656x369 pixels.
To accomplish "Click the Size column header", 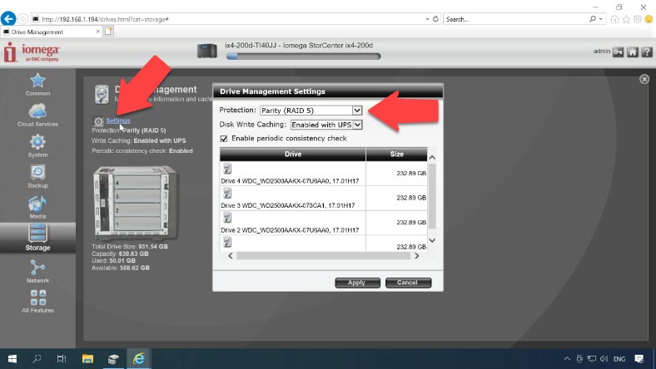I will point(396,155).
